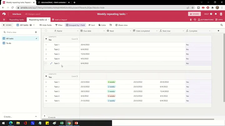Open Complete field dropdown arrow
Viewport: 225px width, 126px height.
click(x=210, y=31)
